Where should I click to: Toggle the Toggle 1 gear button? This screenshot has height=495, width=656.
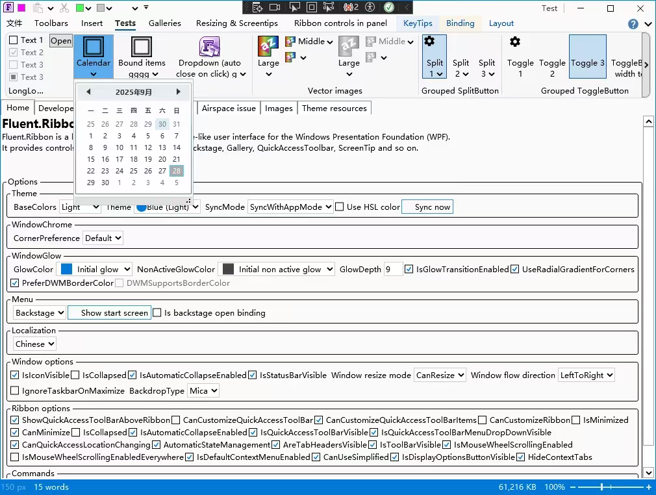520,57
